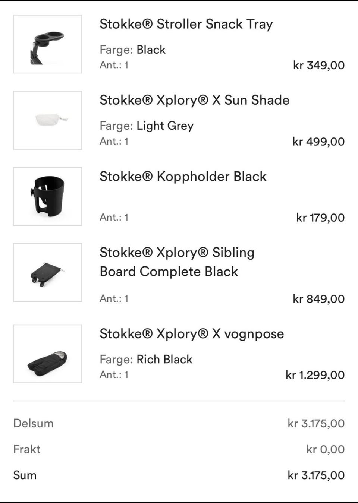Open the Sibling Board product thumbnail
358x503 pixels.
(x=47, y=272)
